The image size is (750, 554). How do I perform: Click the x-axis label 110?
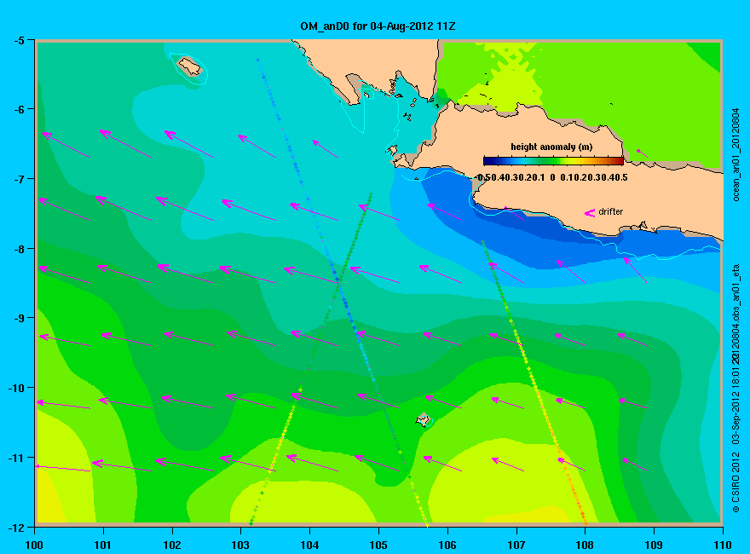tap(723, 545)
